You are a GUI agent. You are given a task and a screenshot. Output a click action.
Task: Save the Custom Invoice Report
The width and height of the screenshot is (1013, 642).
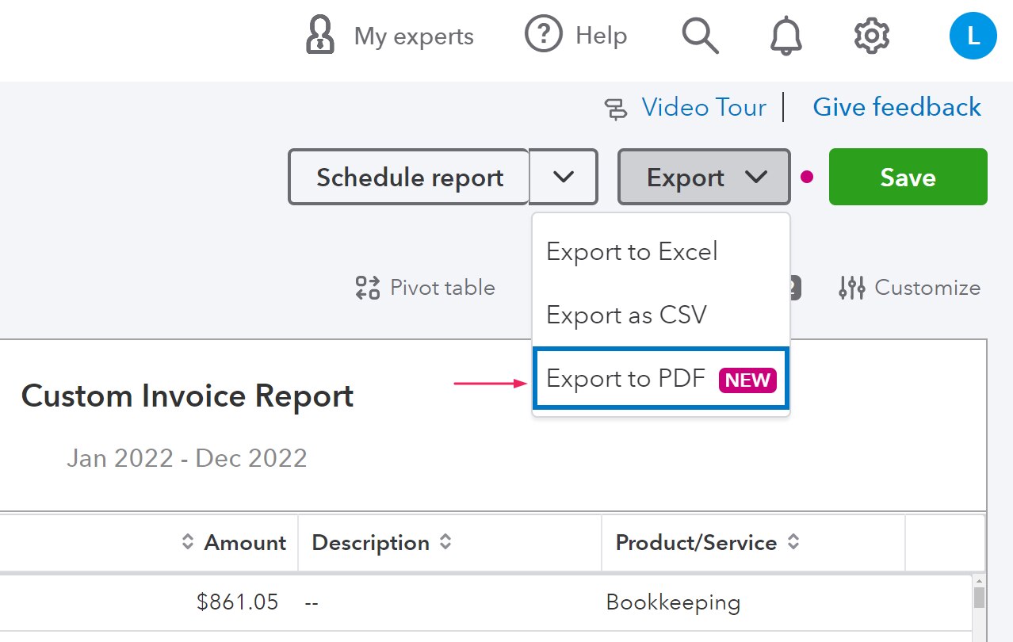[x=907, y=177]
